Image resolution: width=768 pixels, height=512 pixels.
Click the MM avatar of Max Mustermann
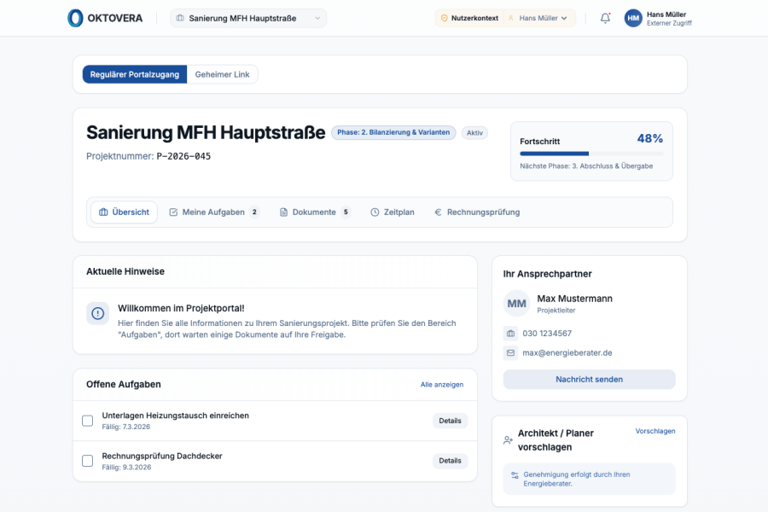(x=517, y=304)
